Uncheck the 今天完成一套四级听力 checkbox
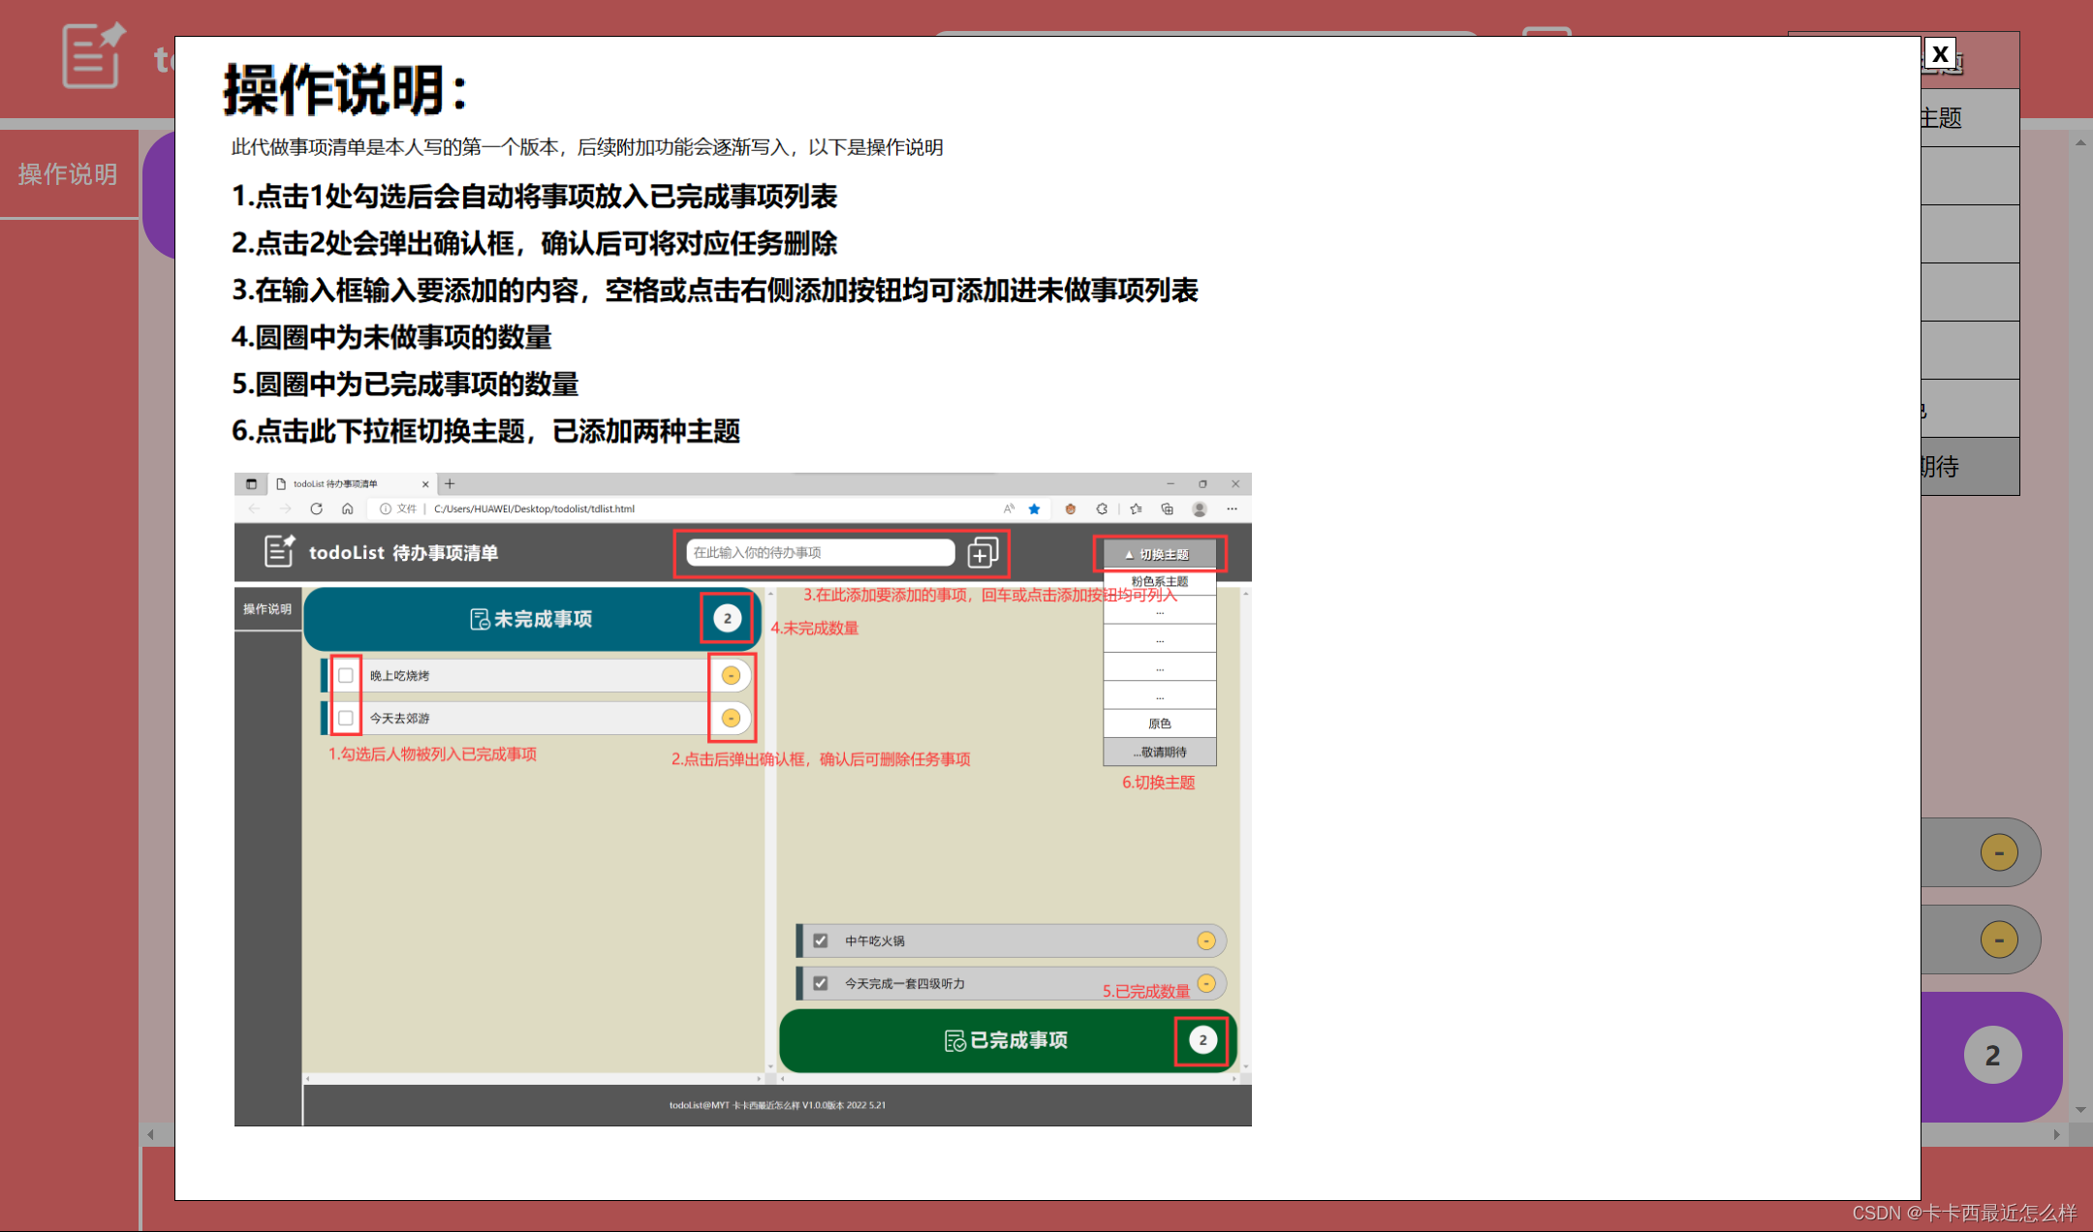Image resolution: width=2093 pixels, height=1232 pixels. click(x=820, y=982)
